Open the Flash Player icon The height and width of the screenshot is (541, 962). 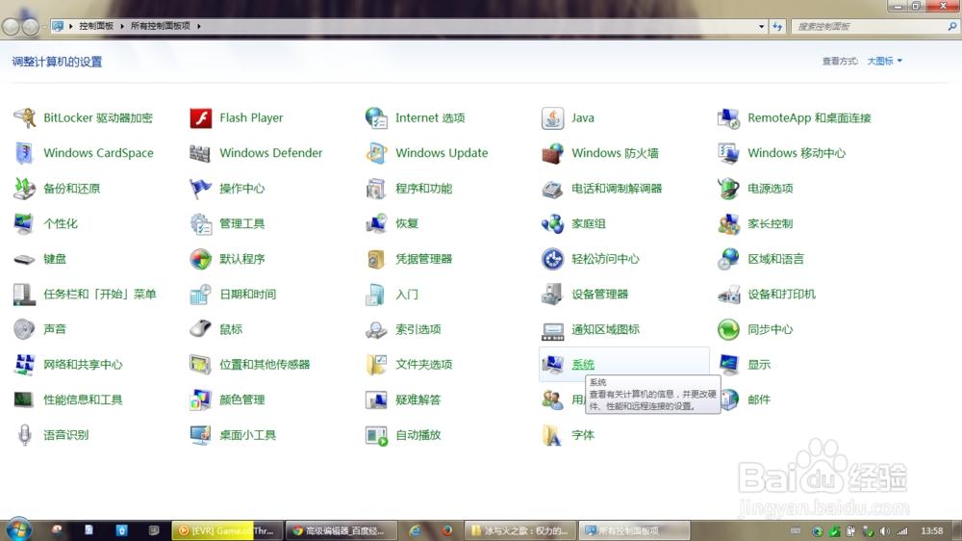(201, 117)
